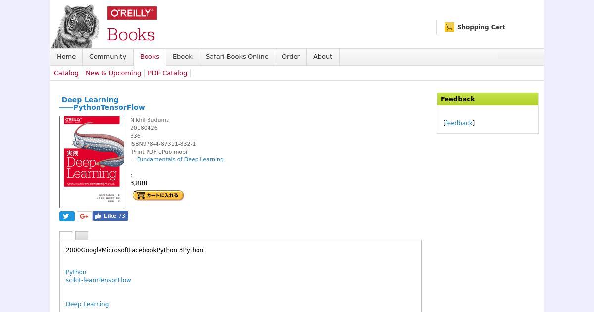
Task: Select the first white description tab
Action: [x=66, y=236]
